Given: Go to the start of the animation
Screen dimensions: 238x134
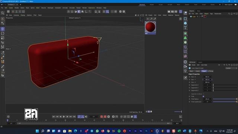Looking at the screenshot, I should [x=54, y=117].
